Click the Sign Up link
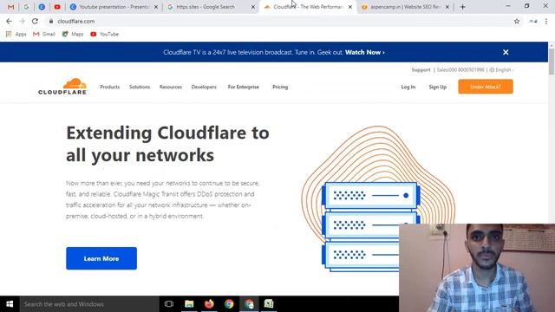The height and width of the screenshot is (312, 555). [x=437, y=87]
